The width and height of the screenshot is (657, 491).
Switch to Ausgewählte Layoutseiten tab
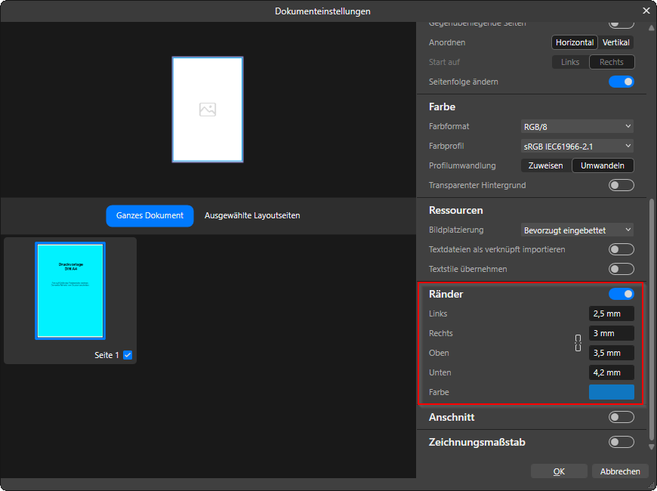coord(252,215)
